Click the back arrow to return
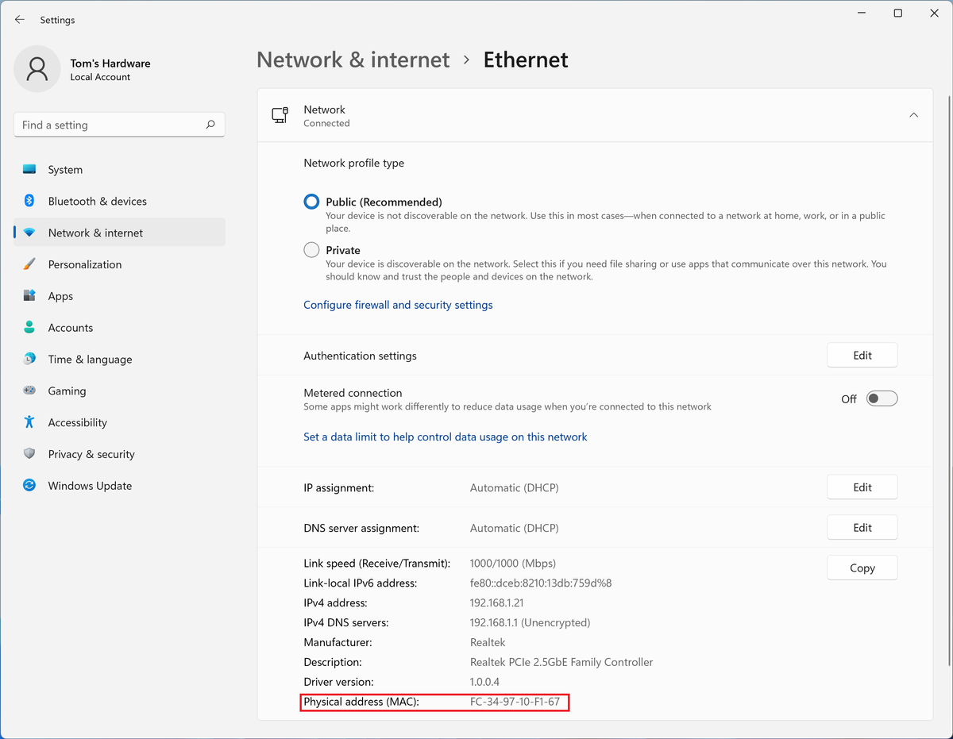This screenshot has width=953, height=739. (x=19, y=19)
